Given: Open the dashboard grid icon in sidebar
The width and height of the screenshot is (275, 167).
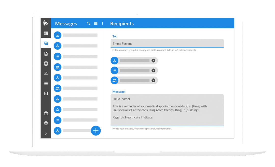Looking at the screenshot, I should 46,33.
